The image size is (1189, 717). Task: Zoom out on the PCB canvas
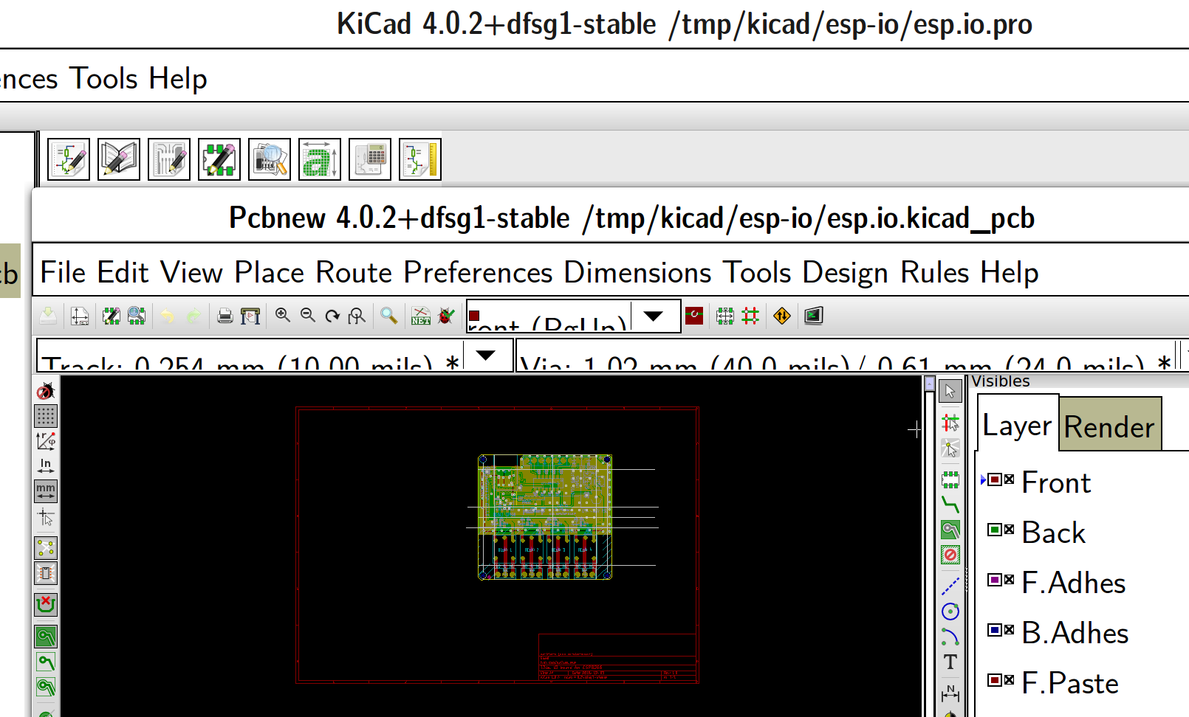[308, 316]
